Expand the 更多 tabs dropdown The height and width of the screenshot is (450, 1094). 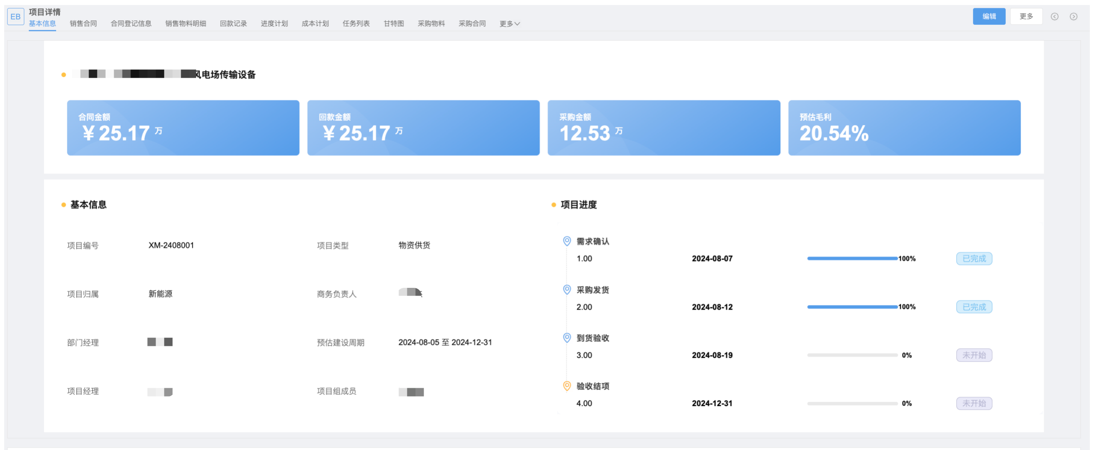pyautogui.click(x=510, y=24)
